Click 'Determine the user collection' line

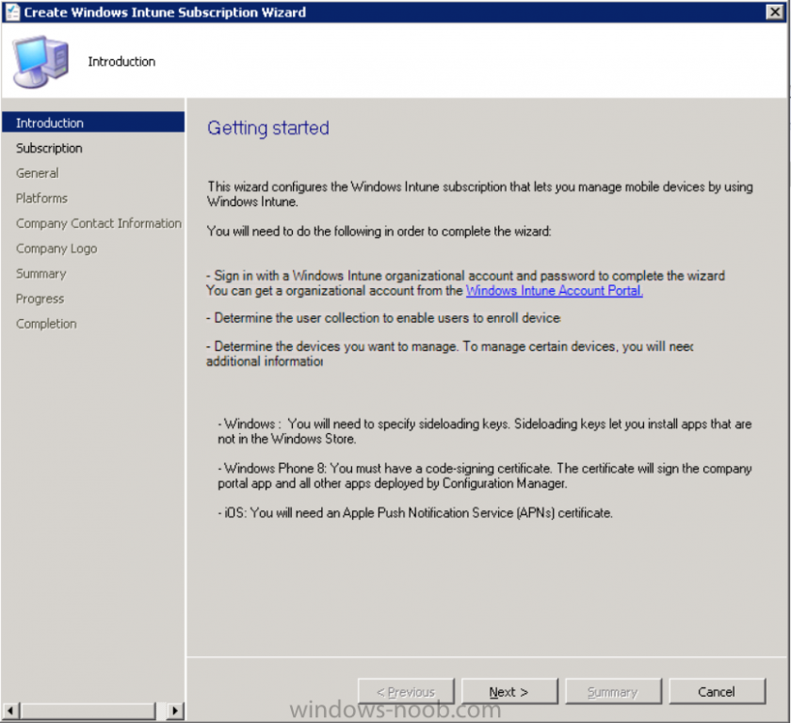(x=383, y=318)
